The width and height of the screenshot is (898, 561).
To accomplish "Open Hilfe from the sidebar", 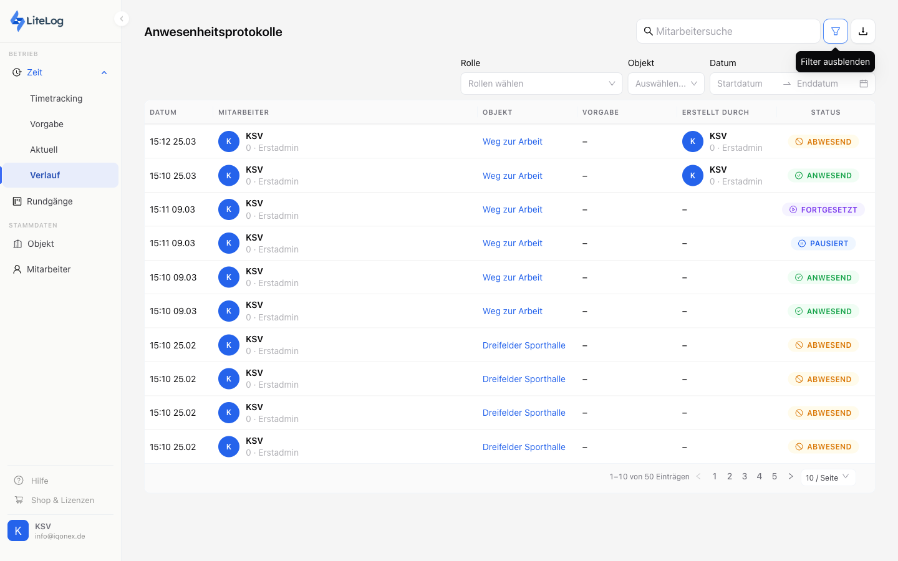I will pos(39,481).
